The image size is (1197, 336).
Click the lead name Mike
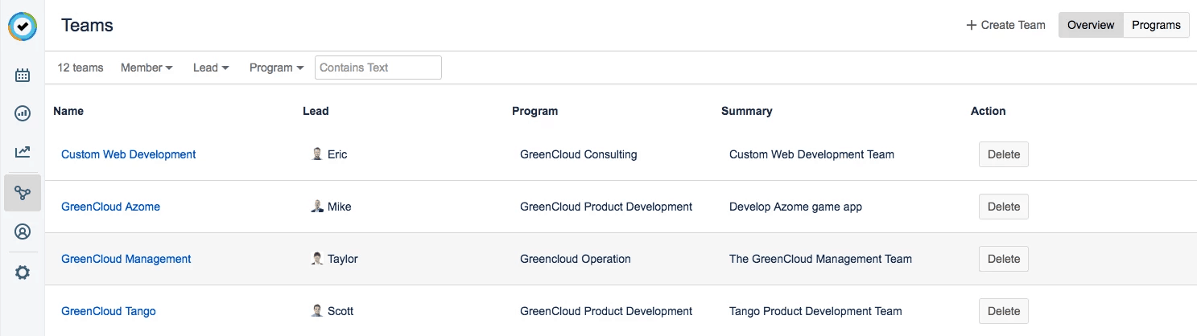(339, 207)
